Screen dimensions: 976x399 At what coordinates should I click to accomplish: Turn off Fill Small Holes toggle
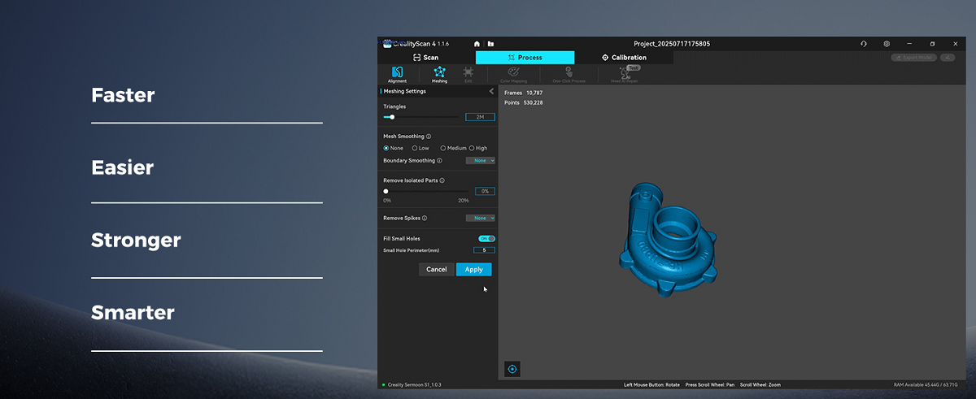pyautogui.click(x=486, y=238)
